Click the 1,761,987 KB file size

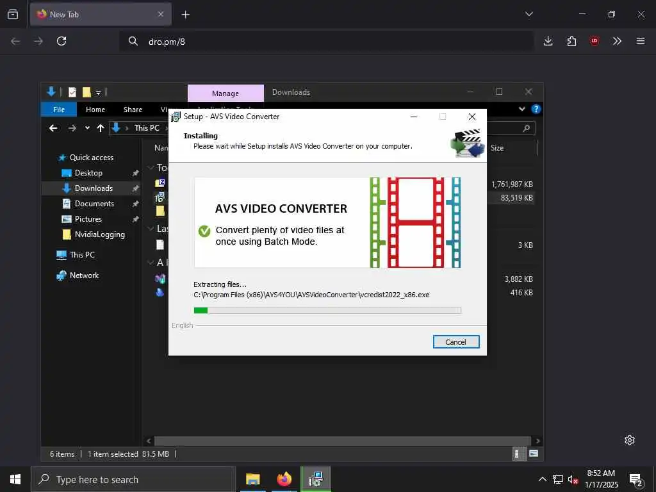coord(512,184)
